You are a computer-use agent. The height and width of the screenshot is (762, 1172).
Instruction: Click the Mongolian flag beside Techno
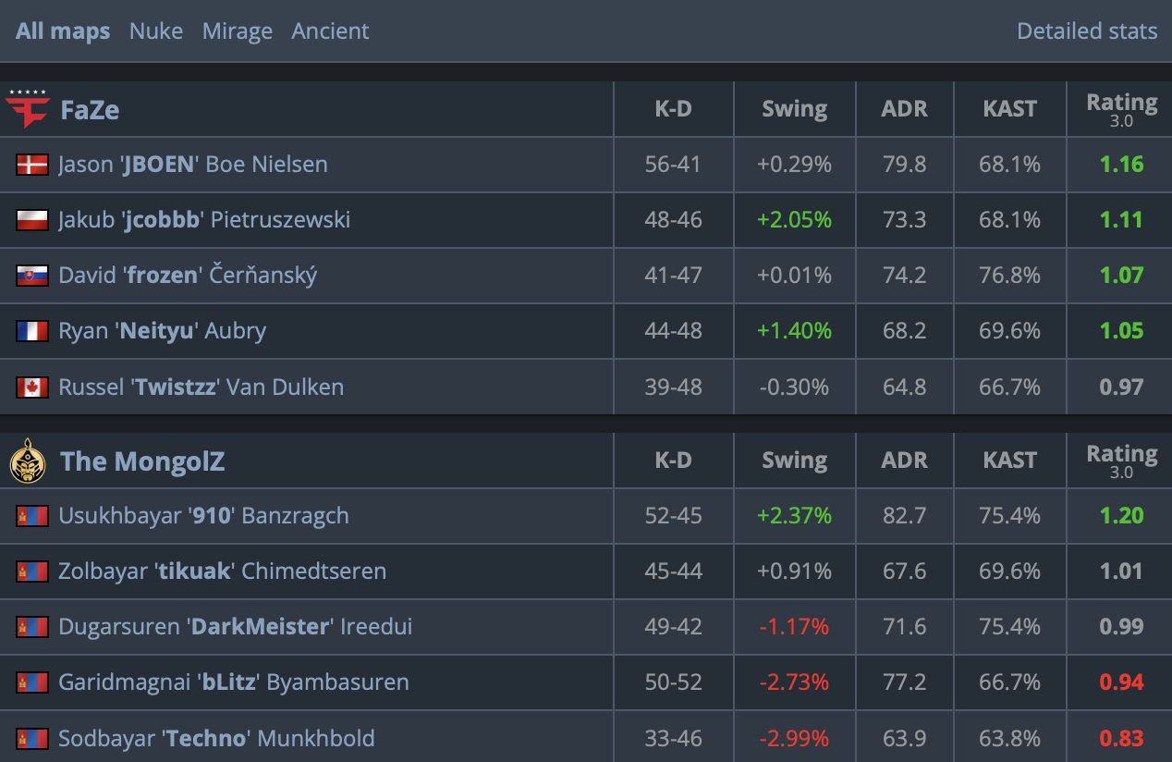point(32,738)
